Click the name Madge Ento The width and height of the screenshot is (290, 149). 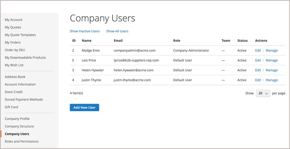coord(90,51)
